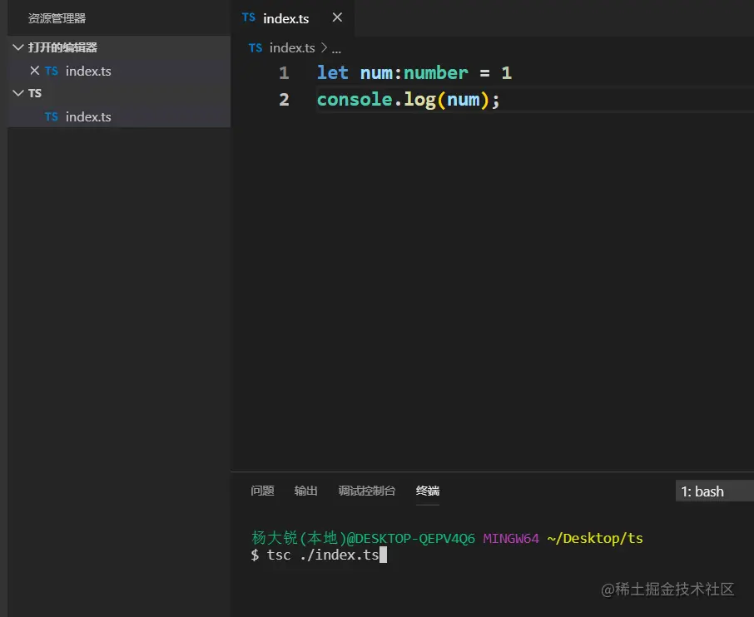Close index.ts in open editors list
Screen dimensions: 754x617
tap(34, 71)
